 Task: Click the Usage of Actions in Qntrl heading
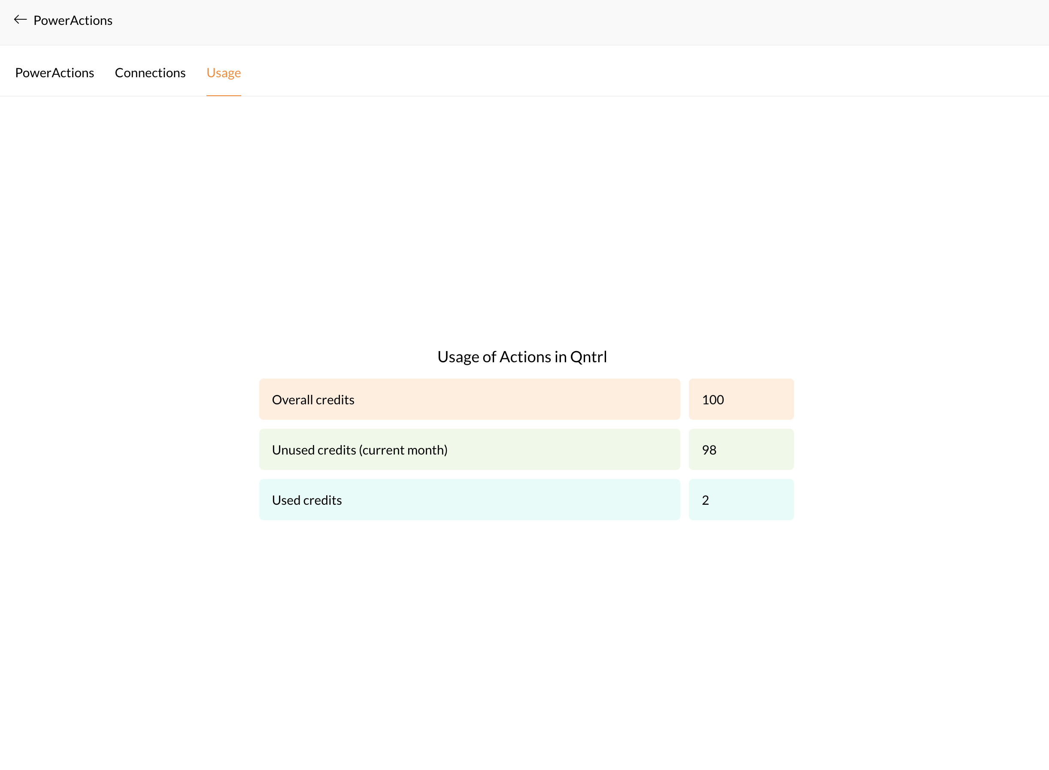[522, 357]
